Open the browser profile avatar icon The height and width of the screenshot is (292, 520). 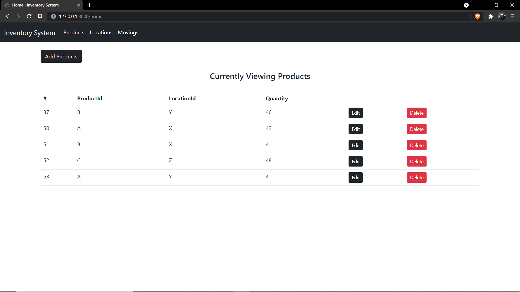pyautogui.click(x=502, y=16)
